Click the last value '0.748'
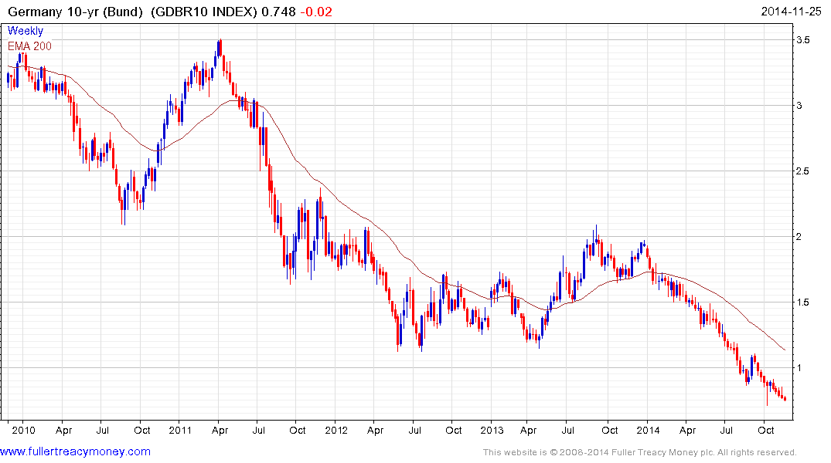The height and width of the screenshot is (463, 831). tap(279, 12)
